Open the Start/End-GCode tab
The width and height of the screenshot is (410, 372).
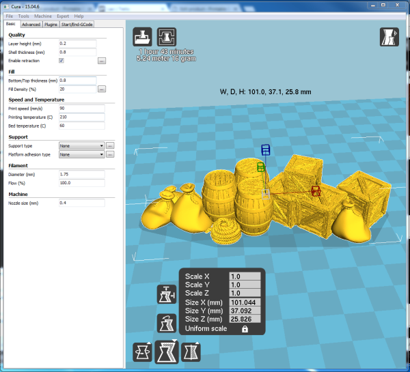coord(77,25)
